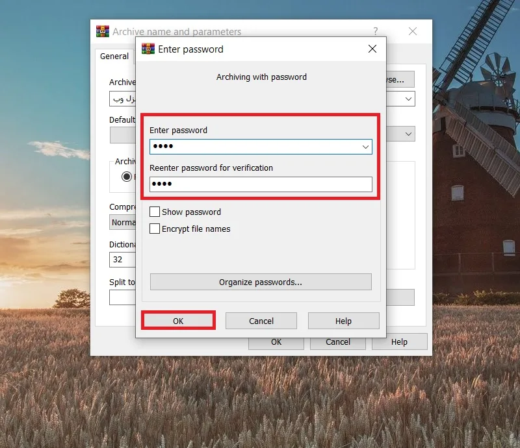Click the WinRAR icon in Enter password title
Viewport: 520px width, 448px height.
(x=148, y=49)
